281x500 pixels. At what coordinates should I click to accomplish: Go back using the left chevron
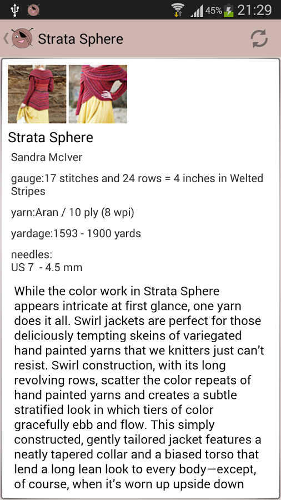6,38
